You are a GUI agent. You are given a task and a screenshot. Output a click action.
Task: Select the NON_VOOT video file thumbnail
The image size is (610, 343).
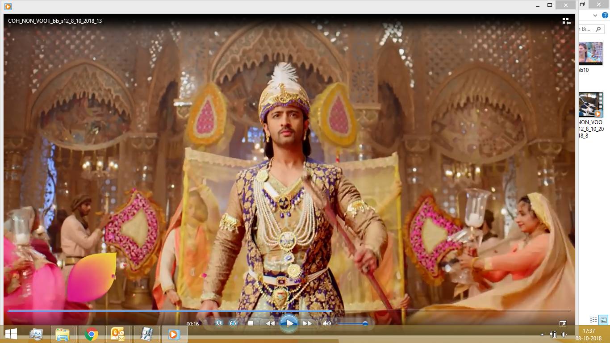tap(590, 105)
